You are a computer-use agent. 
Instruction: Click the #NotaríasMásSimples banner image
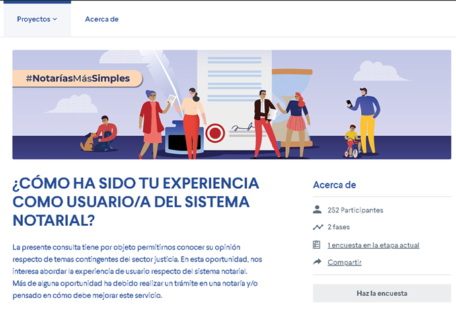(x=231, y=105)
